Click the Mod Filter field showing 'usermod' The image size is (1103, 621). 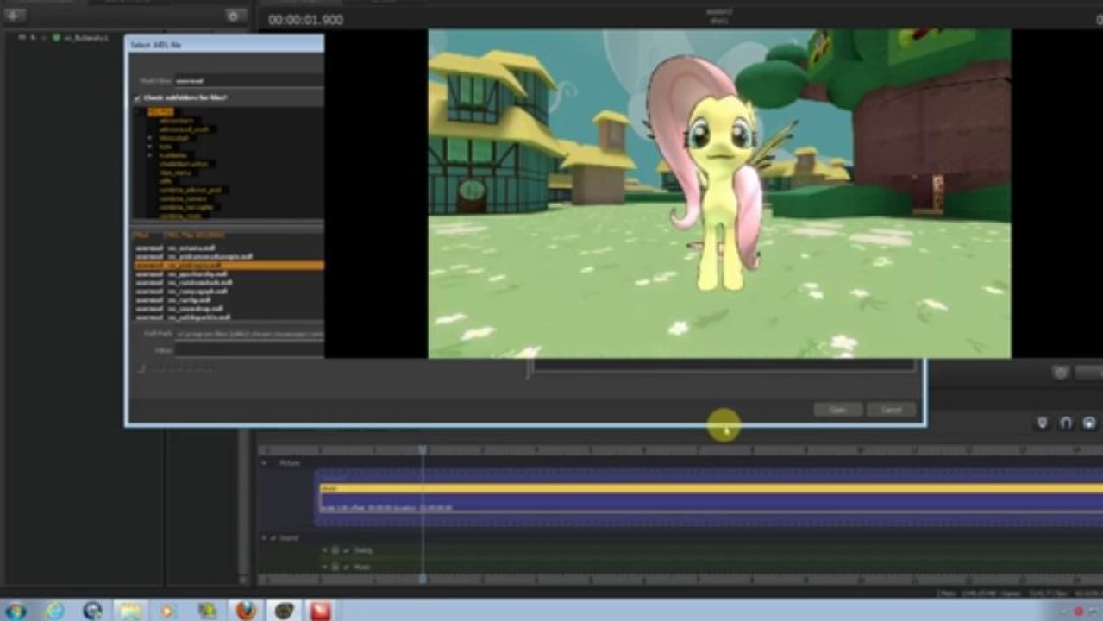[248, 80]
